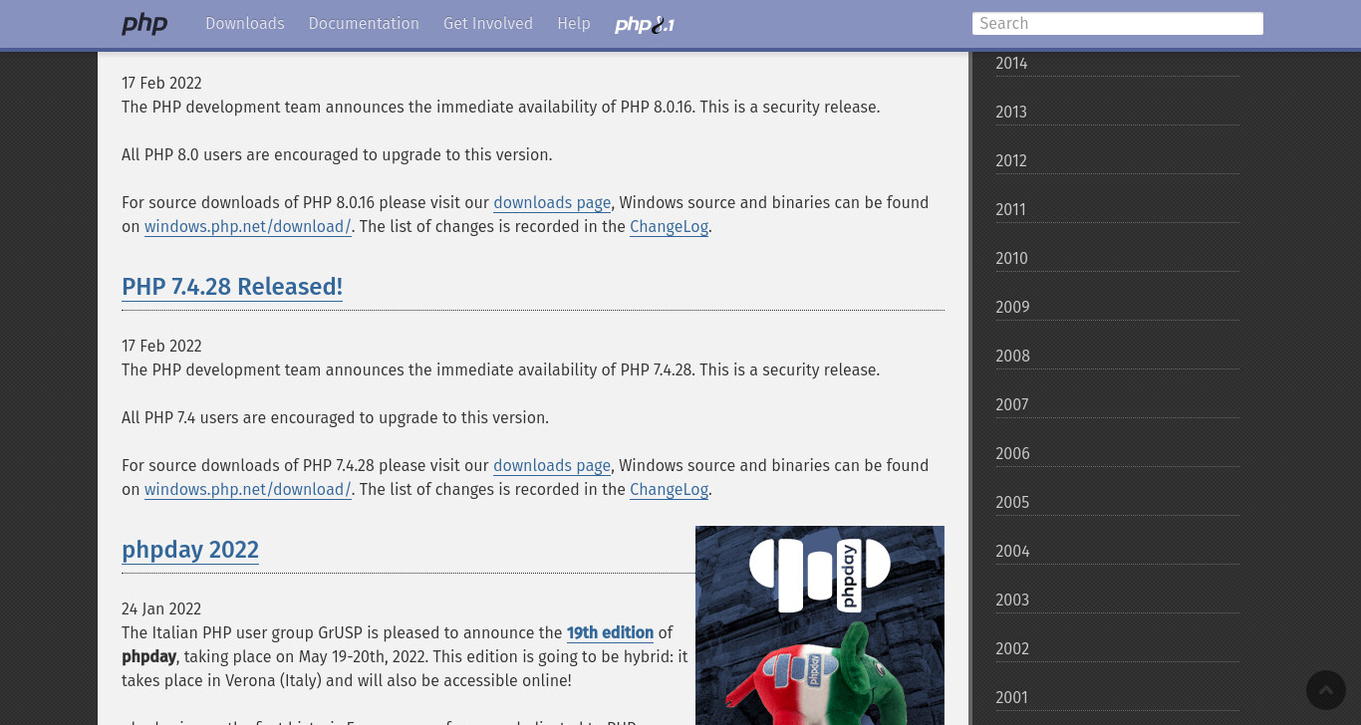Open windows.php.net/download/ link under PHP 8.0.16

point(248,227)
